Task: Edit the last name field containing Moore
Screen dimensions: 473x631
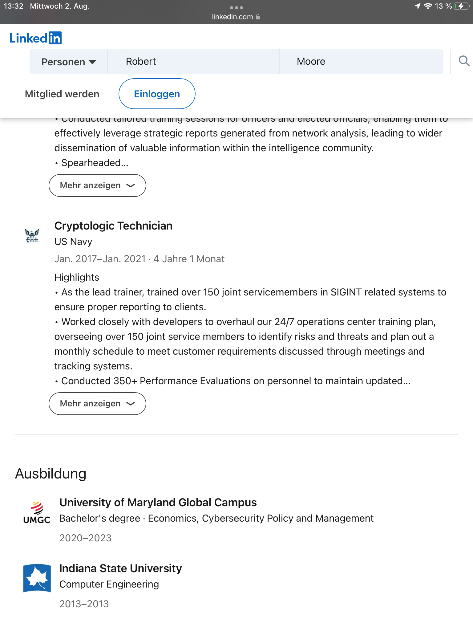Action: point(361,62)
